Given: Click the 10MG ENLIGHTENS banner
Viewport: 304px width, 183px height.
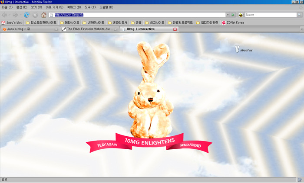Looking at the screenshot, I should pos(149,141).
